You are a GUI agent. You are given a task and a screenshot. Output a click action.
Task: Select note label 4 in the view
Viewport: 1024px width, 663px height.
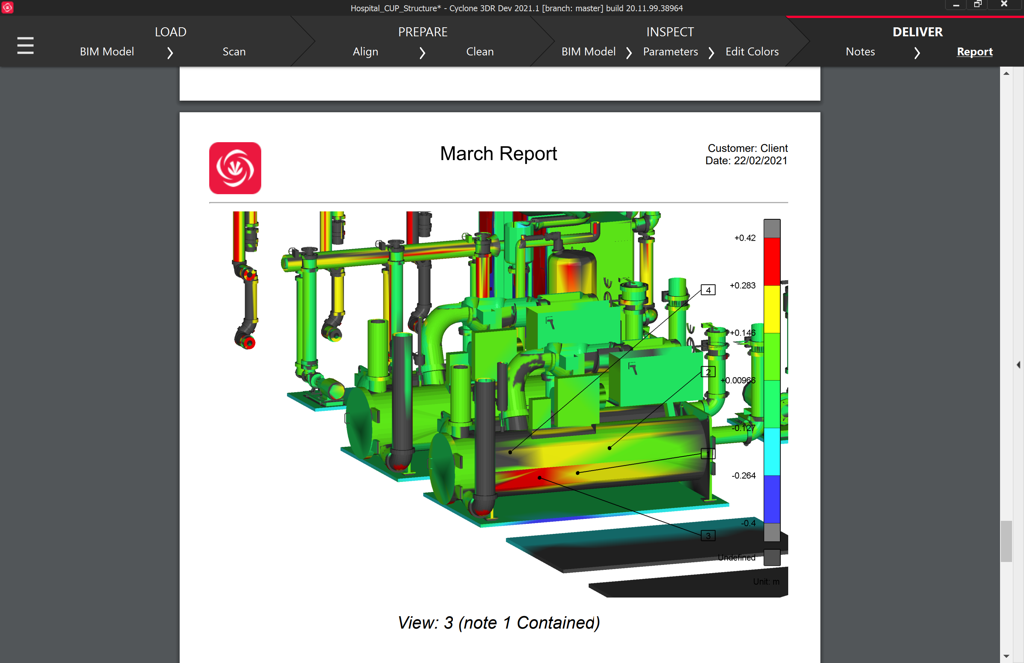(x=708, y=290)
